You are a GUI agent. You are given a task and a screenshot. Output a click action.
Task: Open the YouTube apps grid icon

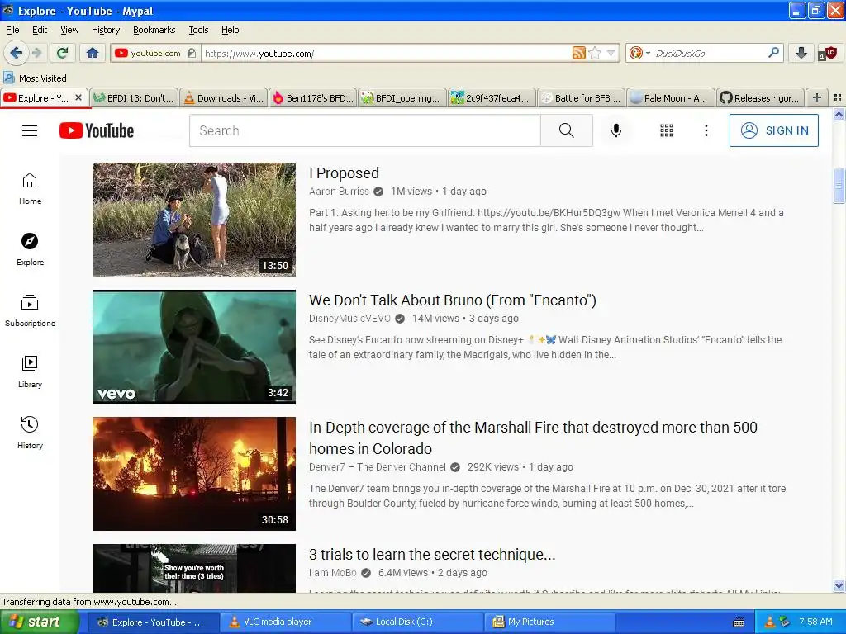click(x=667, y=130)
